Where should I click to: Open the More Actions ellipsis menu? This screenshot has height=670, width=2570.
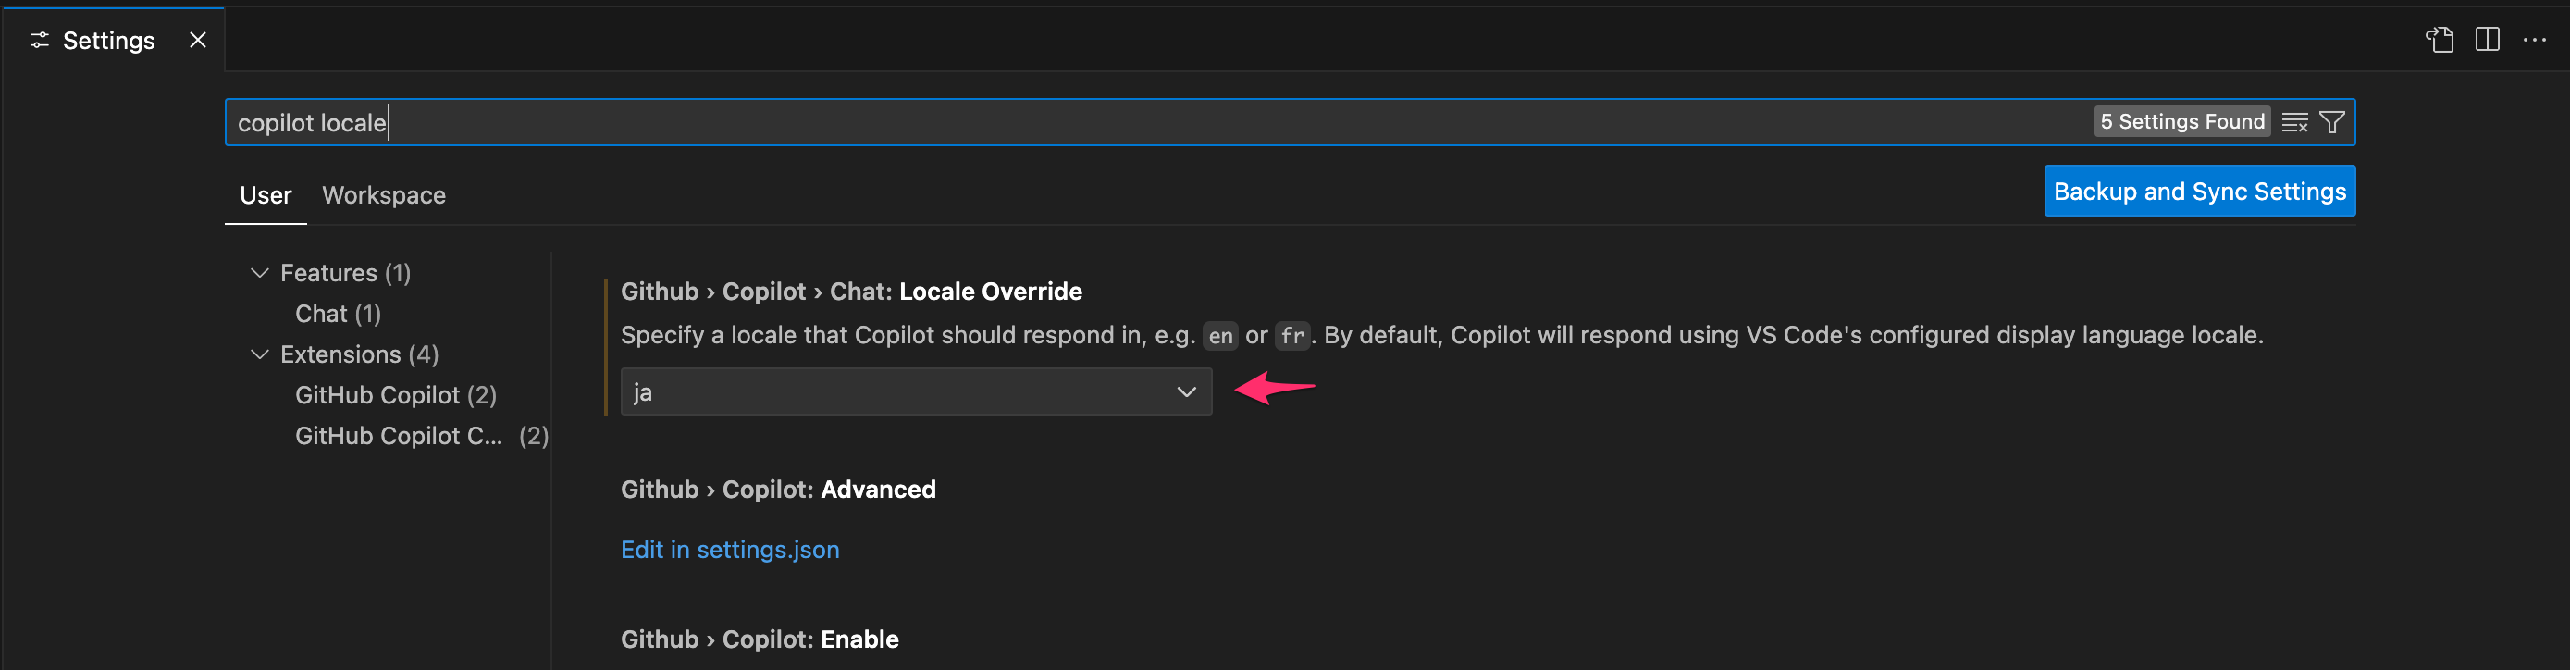[x=2535, y=40]
